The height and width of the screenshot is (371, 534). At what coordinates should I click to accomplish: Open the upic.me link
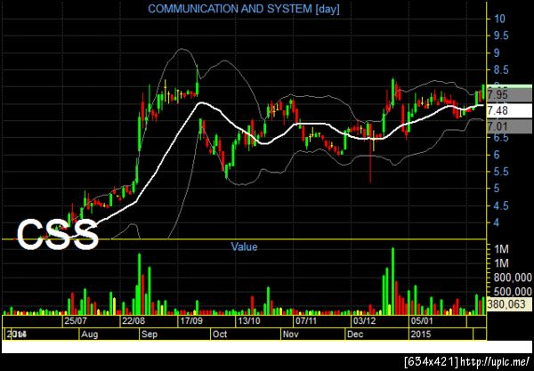click(x=494, y=361)
